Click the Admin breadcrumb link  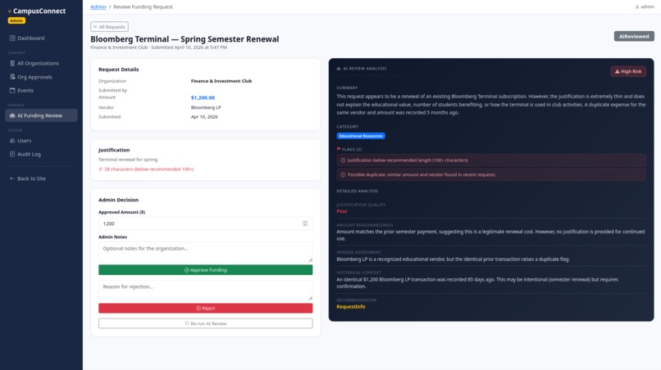pos(98,7)
